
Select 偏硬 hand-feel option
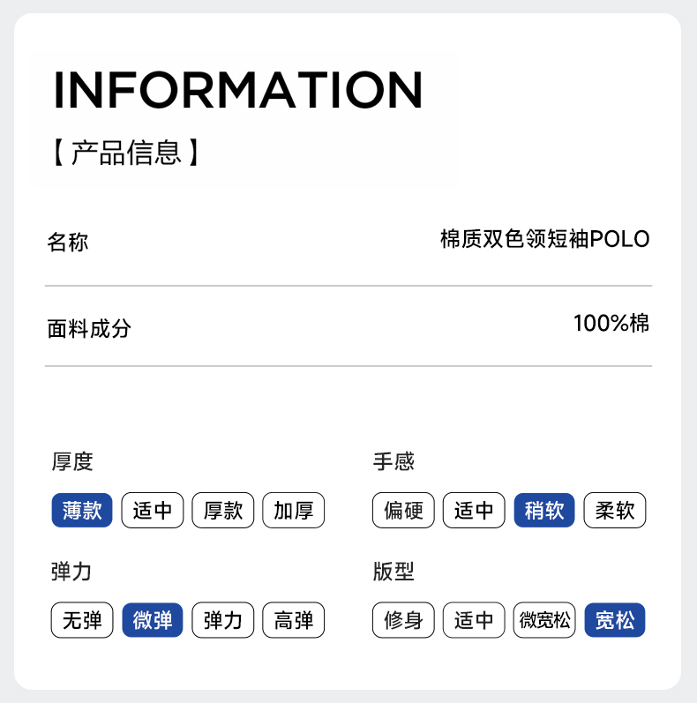tap(404, 510)
